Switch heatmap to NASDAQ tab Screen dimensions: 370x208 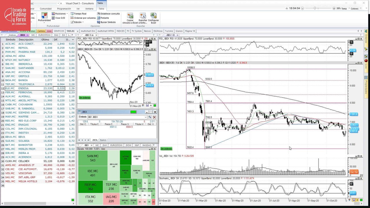147,145
